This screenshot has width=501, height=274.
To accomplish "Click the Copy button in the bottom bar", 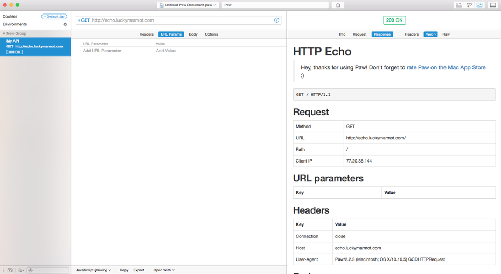I will (124, 270).
